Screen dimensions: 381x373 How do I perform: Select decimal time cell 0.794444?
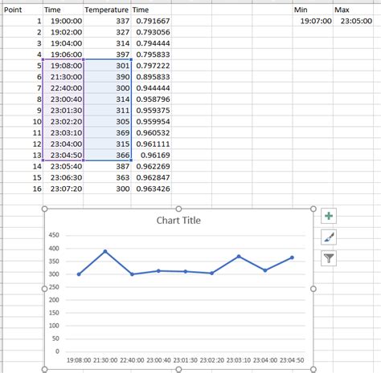(x=151, y=43)
